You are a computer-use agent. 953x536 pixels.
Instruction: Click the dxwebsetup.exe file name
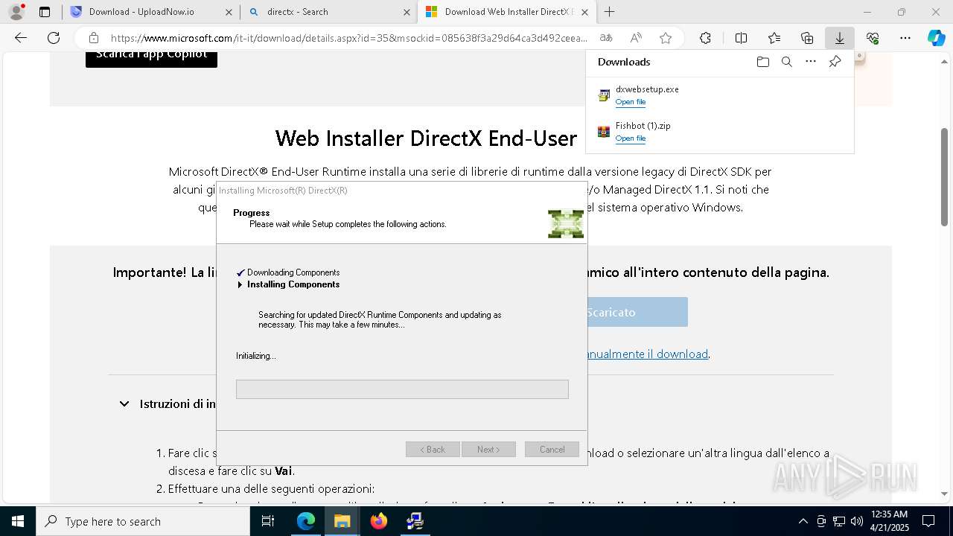(647, 89)
